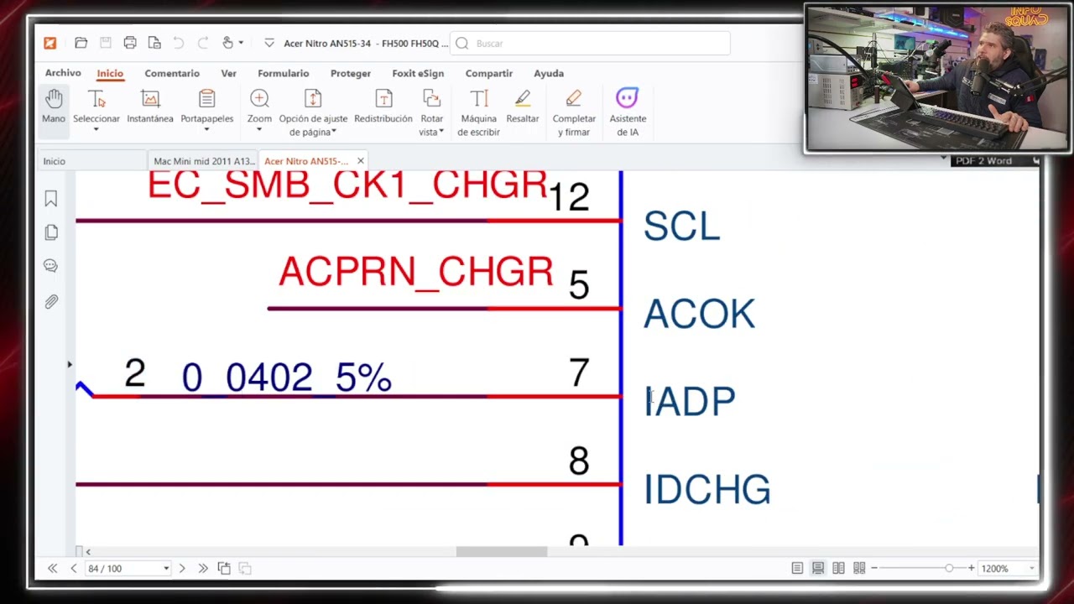
Task: Close the Acer Nitro AN515 tab
Action: (361, 161)
